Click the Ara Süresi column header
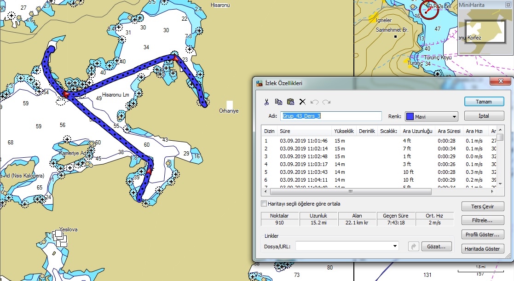 coord(449,131)
